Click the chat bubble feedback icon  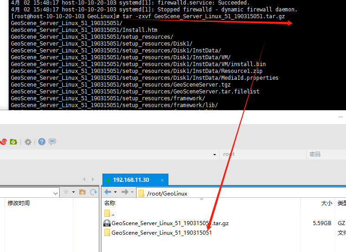click(52, 142)
